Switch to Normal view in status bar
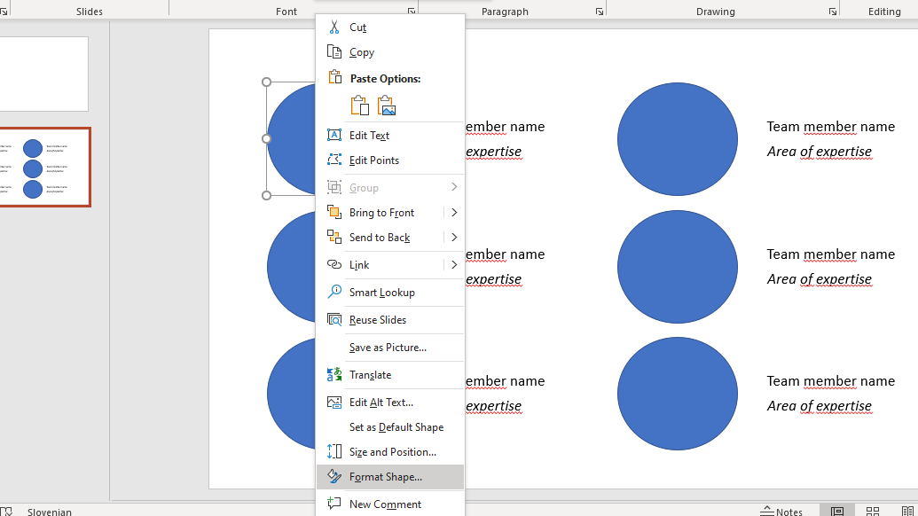 point(837,512)
